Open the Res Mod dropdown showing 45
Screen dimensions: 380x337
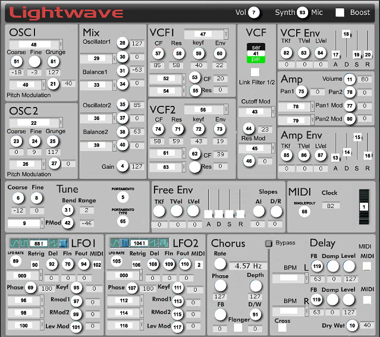click(257, 148)
